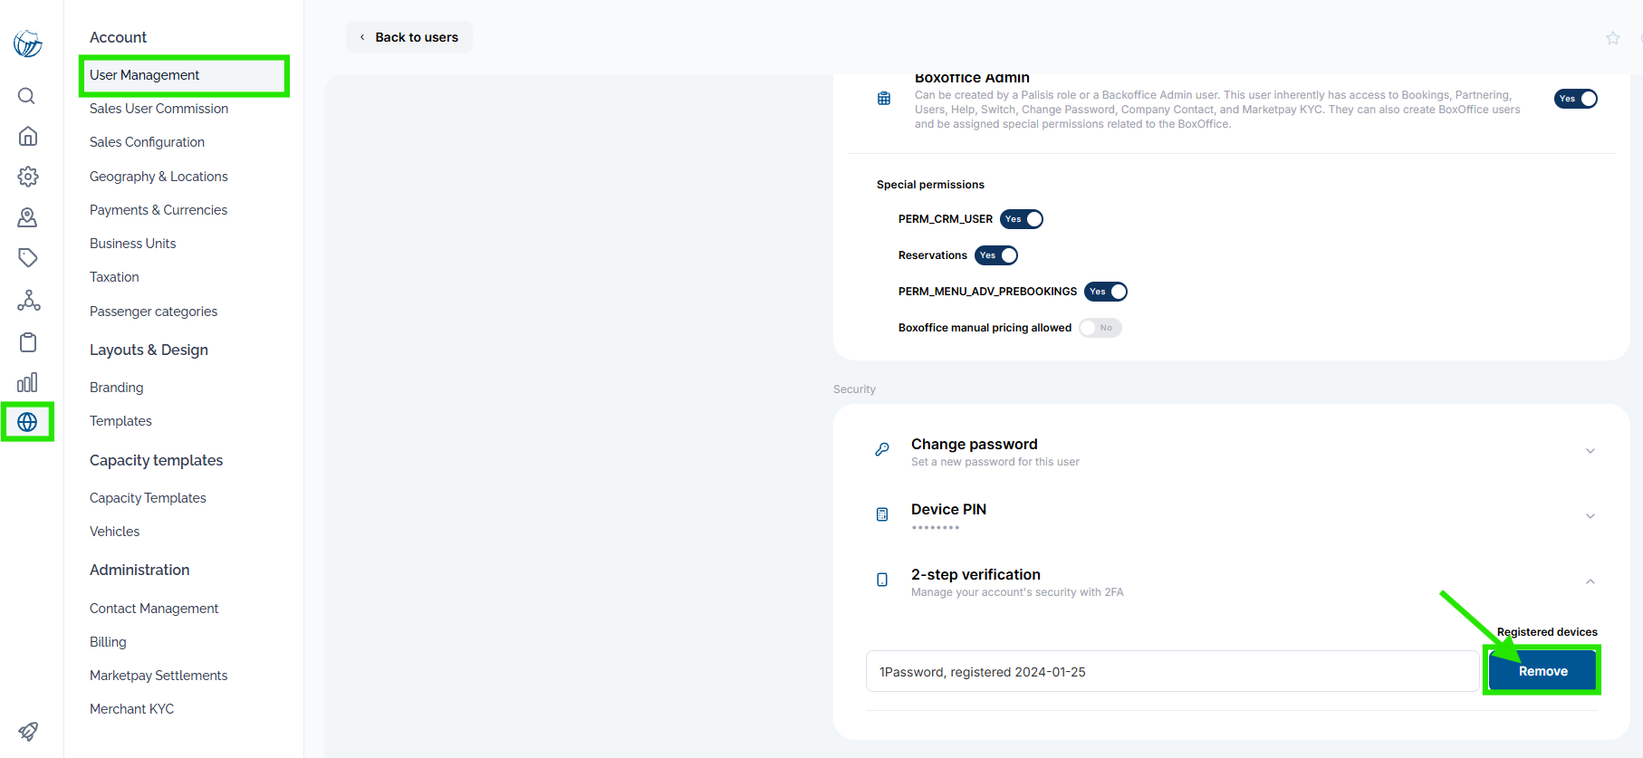Open Geography & Locations menu item
The height and width of the screenshot is (758, 1643).
159,177
